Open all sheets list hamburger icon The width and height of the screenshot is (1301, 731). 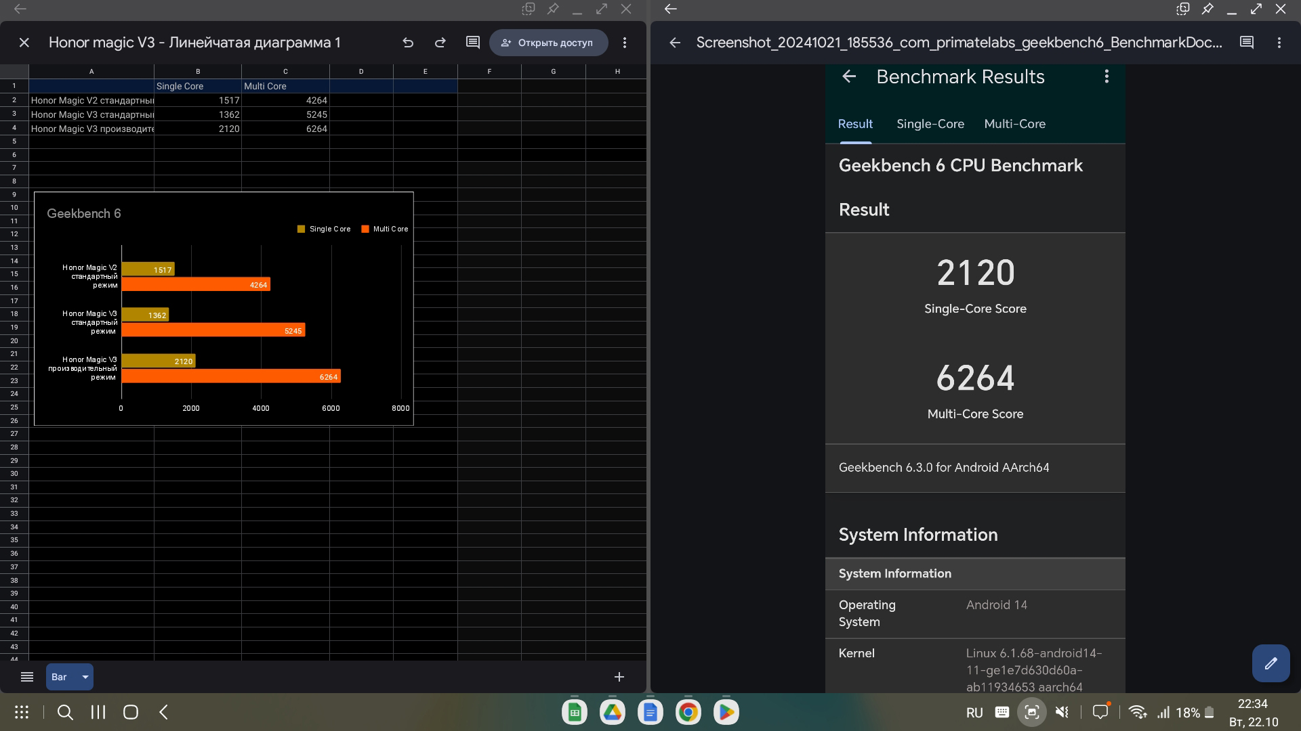27,677
